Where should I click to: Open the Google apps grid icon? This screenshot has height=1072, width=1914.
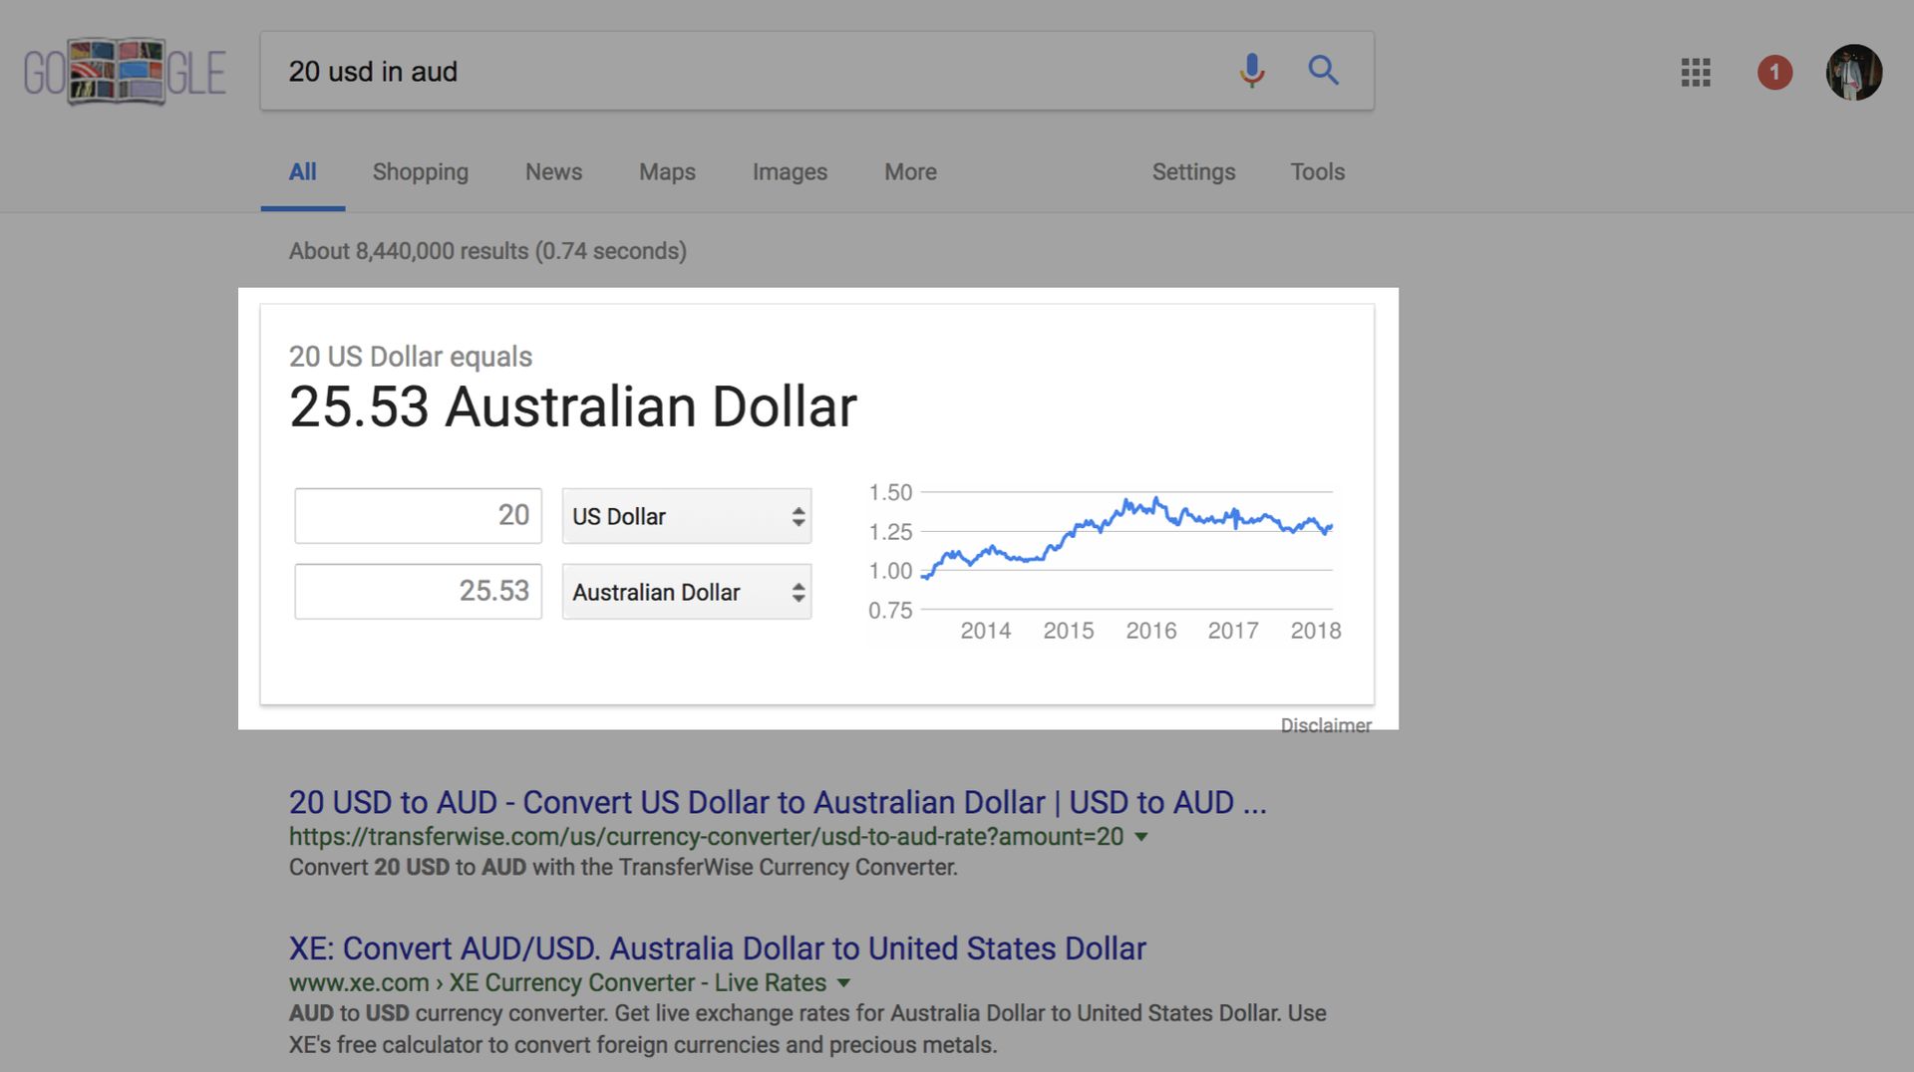click(x=1695, y=73)
